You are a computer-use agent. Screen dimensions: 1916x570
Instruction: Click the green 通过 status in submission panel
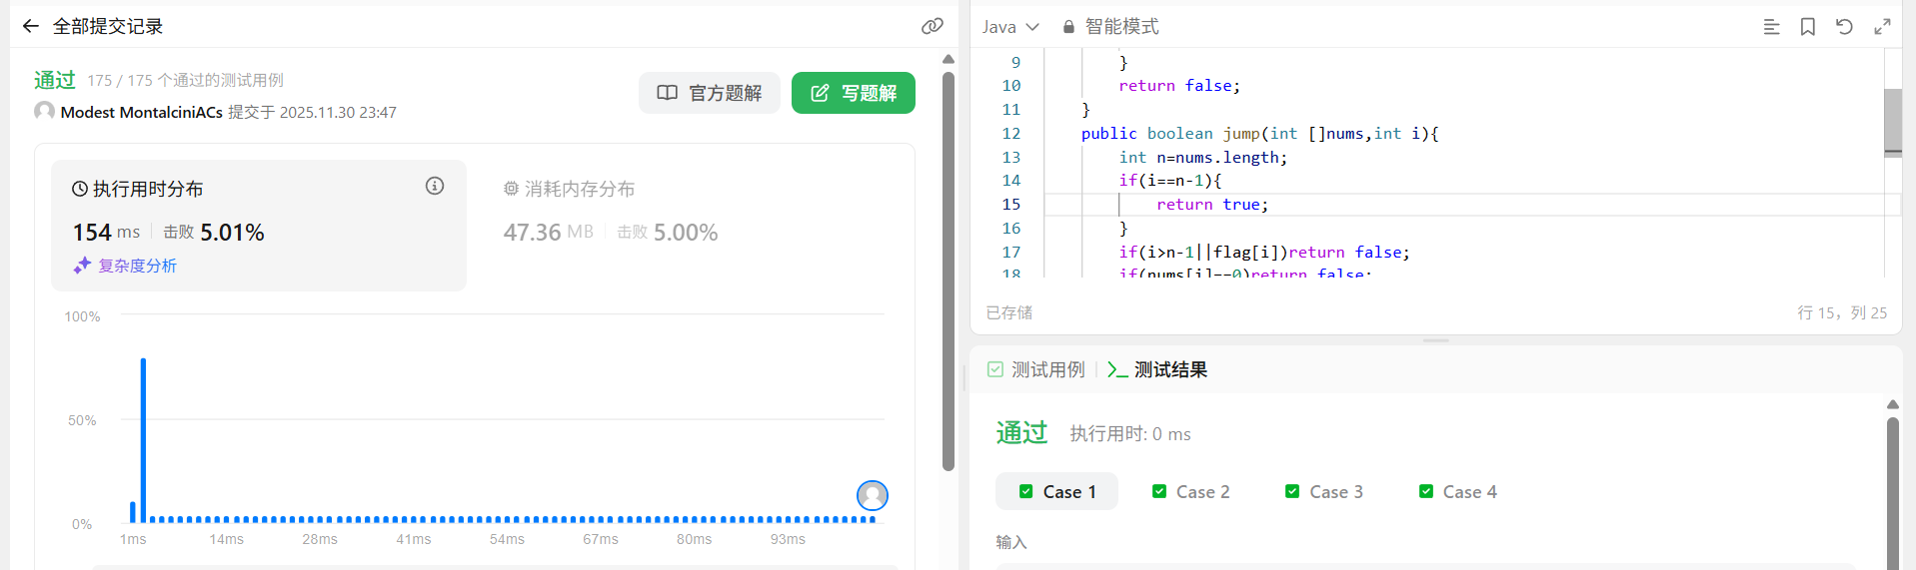click(55, 80)
